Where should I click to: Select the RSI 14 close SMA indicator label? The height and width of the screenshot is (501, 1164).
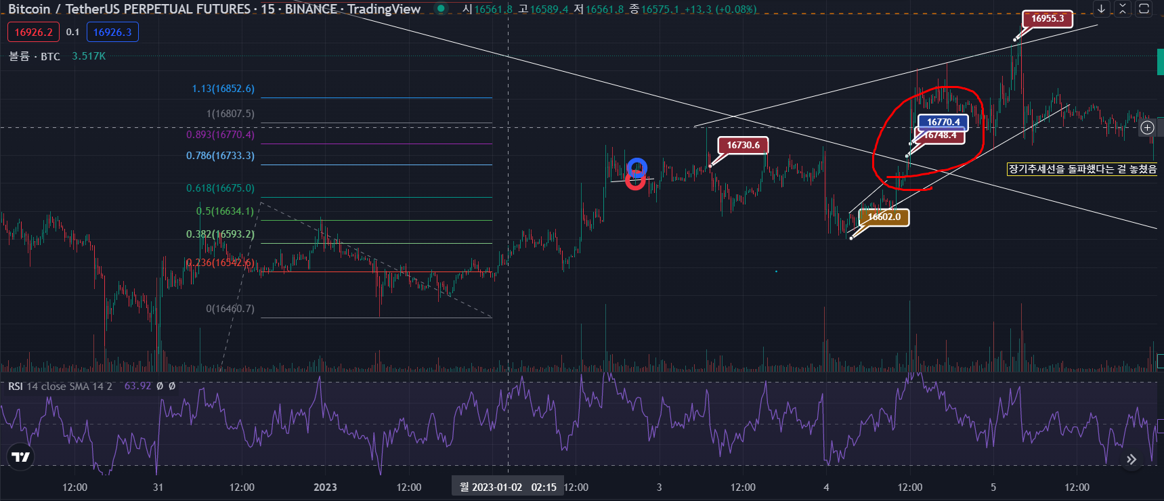(x=60, y=386)
